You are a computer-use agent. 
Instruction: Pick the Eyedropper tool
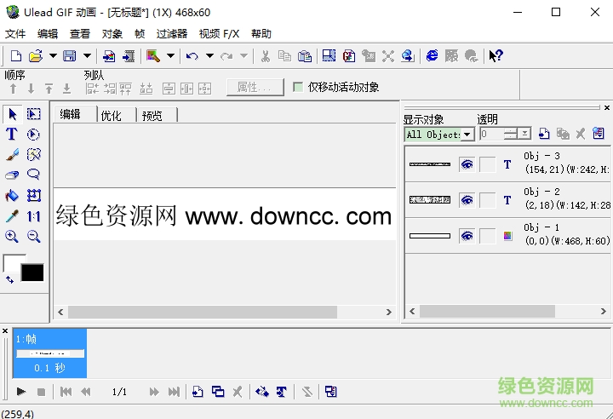tap(12, 216)
